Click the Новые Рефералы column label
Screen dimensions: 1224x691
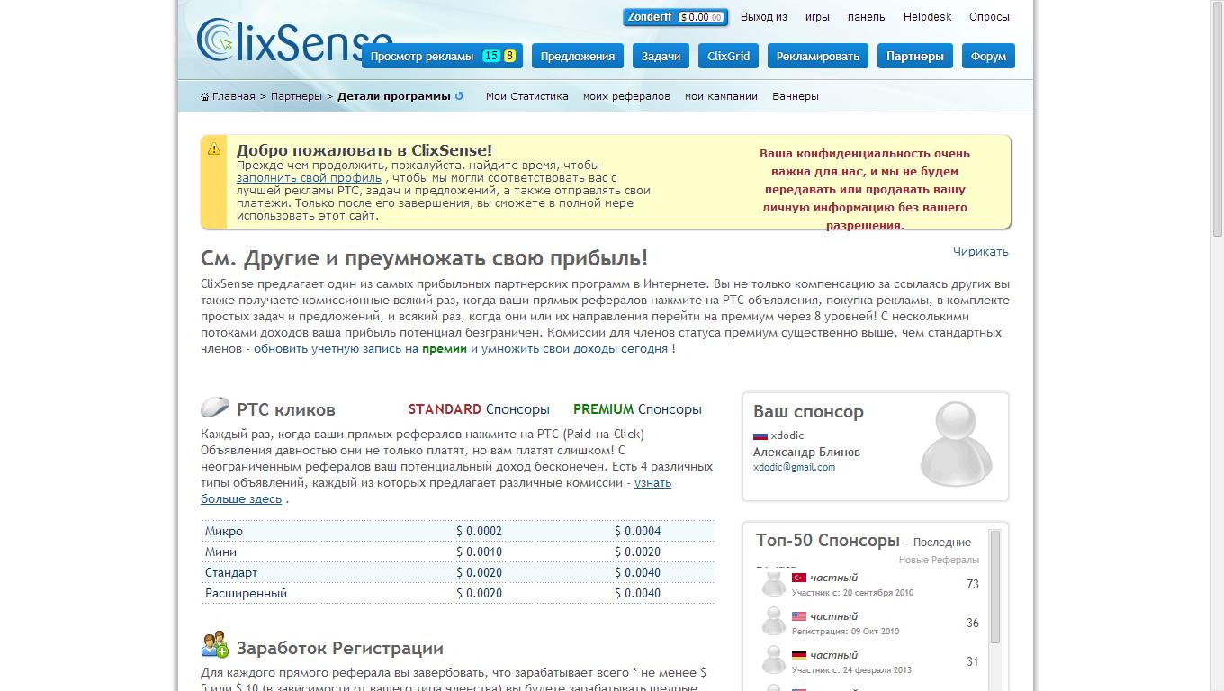[939, 561]
